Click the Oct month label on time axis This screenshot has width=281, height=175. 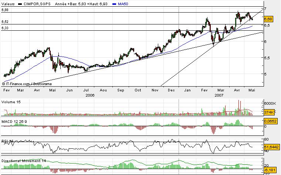pyautogui.click(x=138, y=90)
